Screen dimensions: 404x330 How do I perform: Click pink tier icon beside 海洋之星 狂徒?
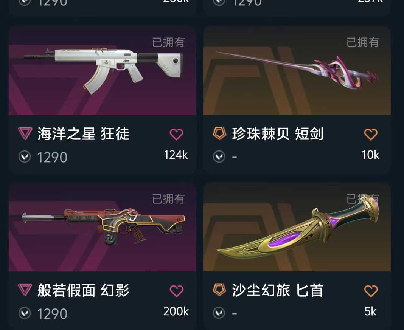pos(25,133)
